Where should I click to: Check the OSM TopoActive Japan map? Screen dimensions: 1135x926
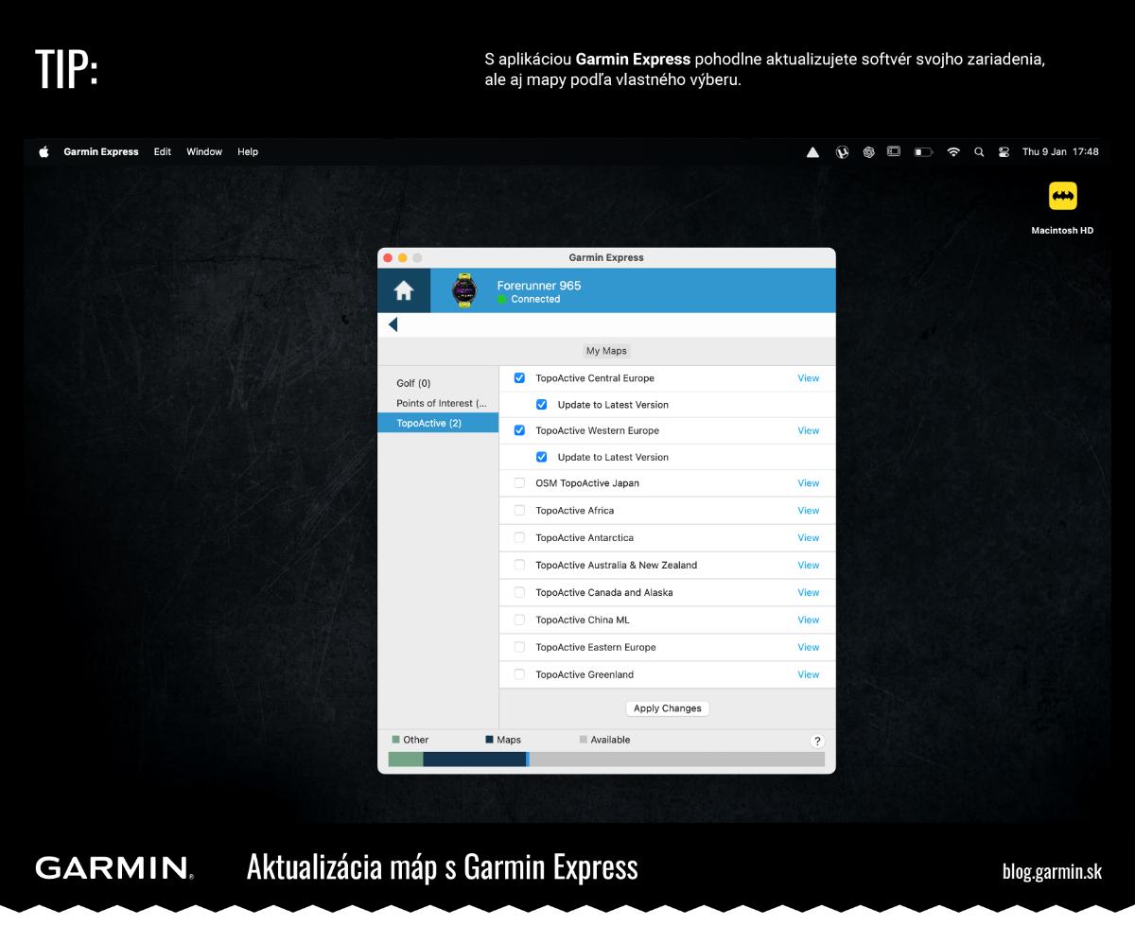tap(519, 483)
